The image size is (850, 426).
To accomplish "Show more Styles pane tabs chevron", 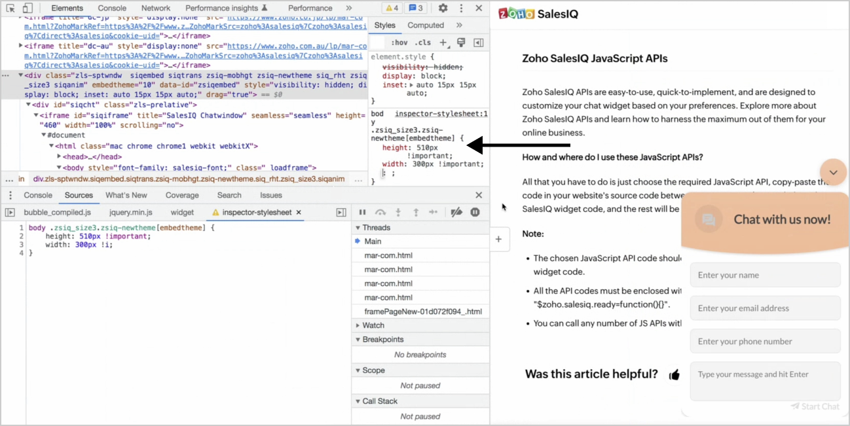I will point(459,26).
